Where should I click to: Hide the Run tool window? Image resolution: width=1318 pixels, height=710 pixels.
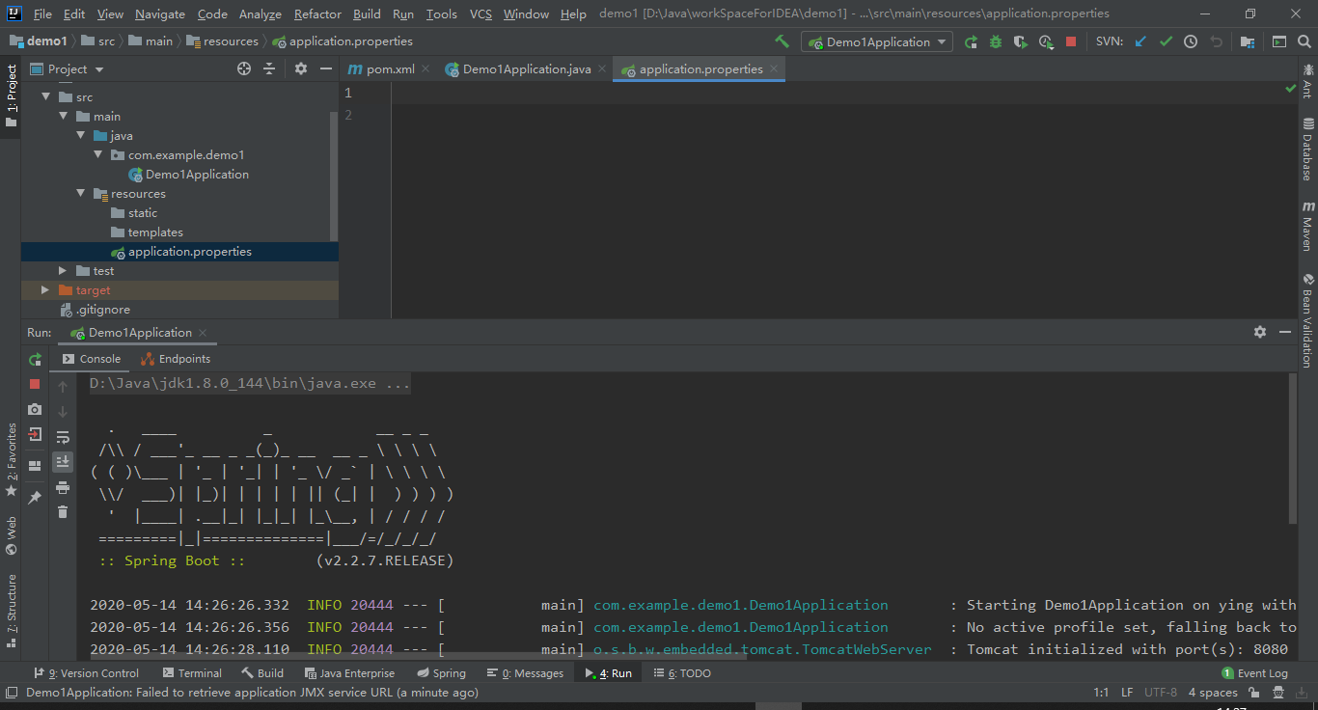pos(1284,332)
